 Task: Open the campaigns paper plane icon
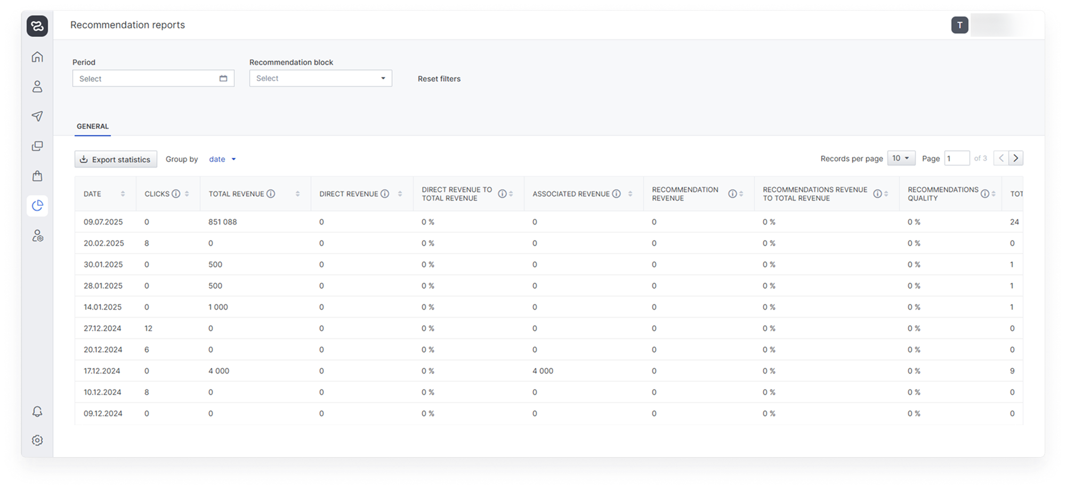pos(37,116)
